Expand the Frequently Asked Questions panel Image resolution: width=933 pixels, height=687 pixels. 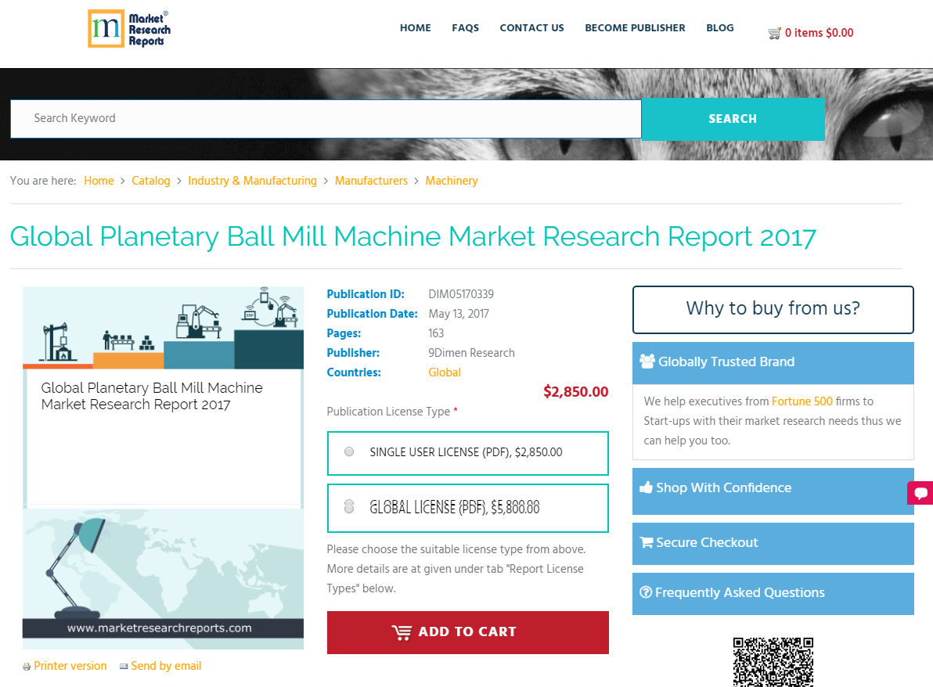[773, 592]
